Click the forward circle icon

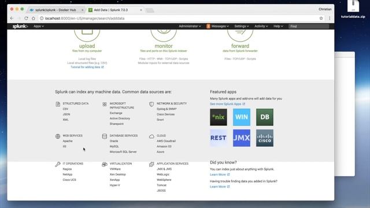tap(240, 35)
